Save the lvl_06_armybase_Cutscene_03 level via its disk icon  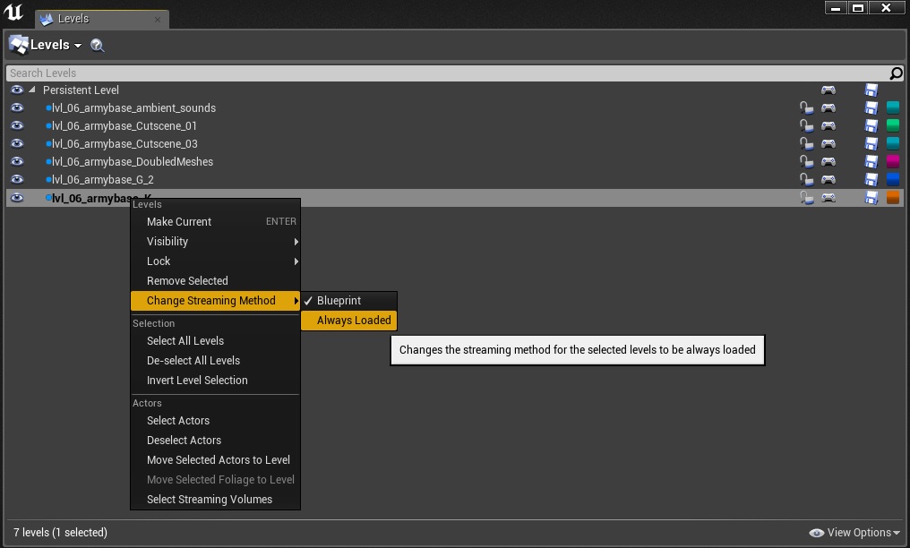[871, 144]
